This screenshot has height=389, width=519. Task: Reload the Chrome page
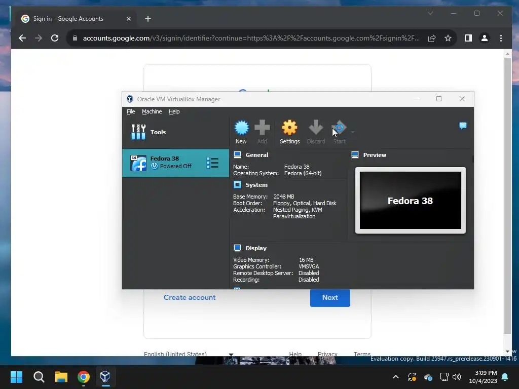[x=55, y=38]
